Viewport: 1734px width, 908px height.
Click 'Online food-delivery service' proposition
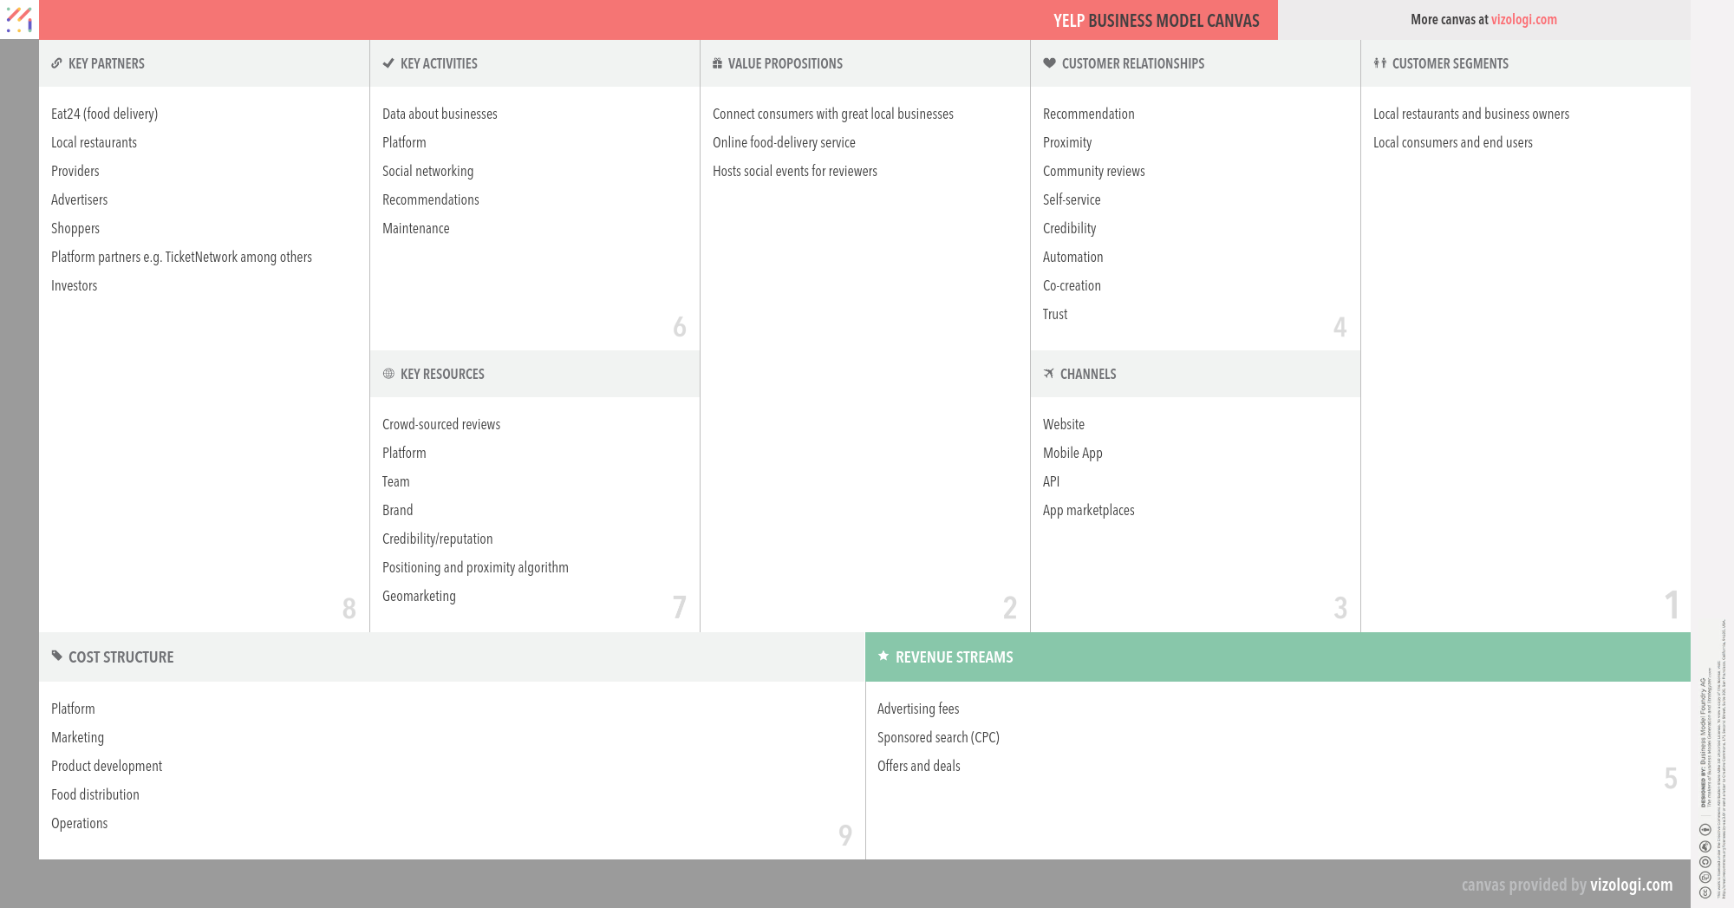(x=784, y=142)
